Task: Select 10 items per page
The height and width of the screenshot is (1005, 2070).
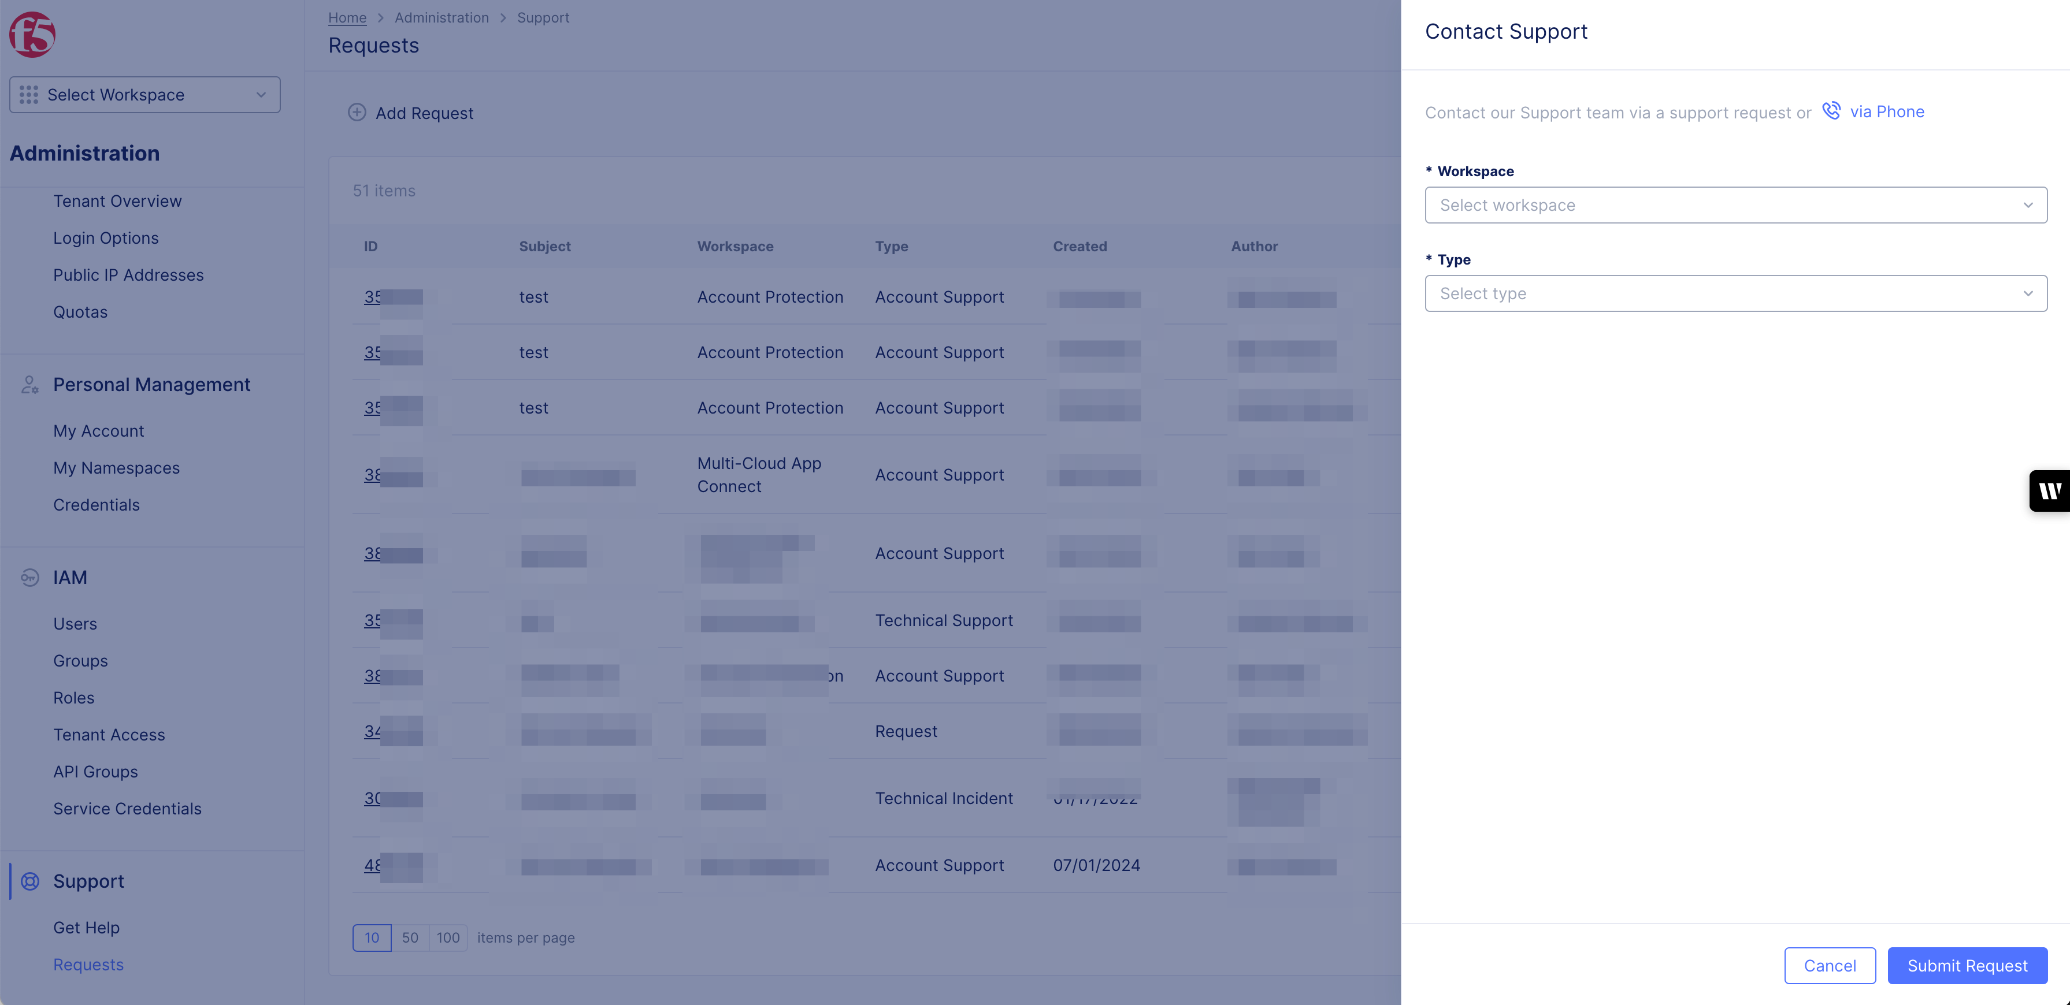Action: tap(371, 937)
